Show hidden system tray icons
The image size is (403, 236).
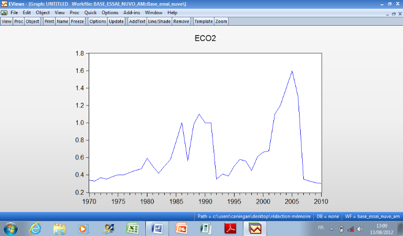pos(333,229)
